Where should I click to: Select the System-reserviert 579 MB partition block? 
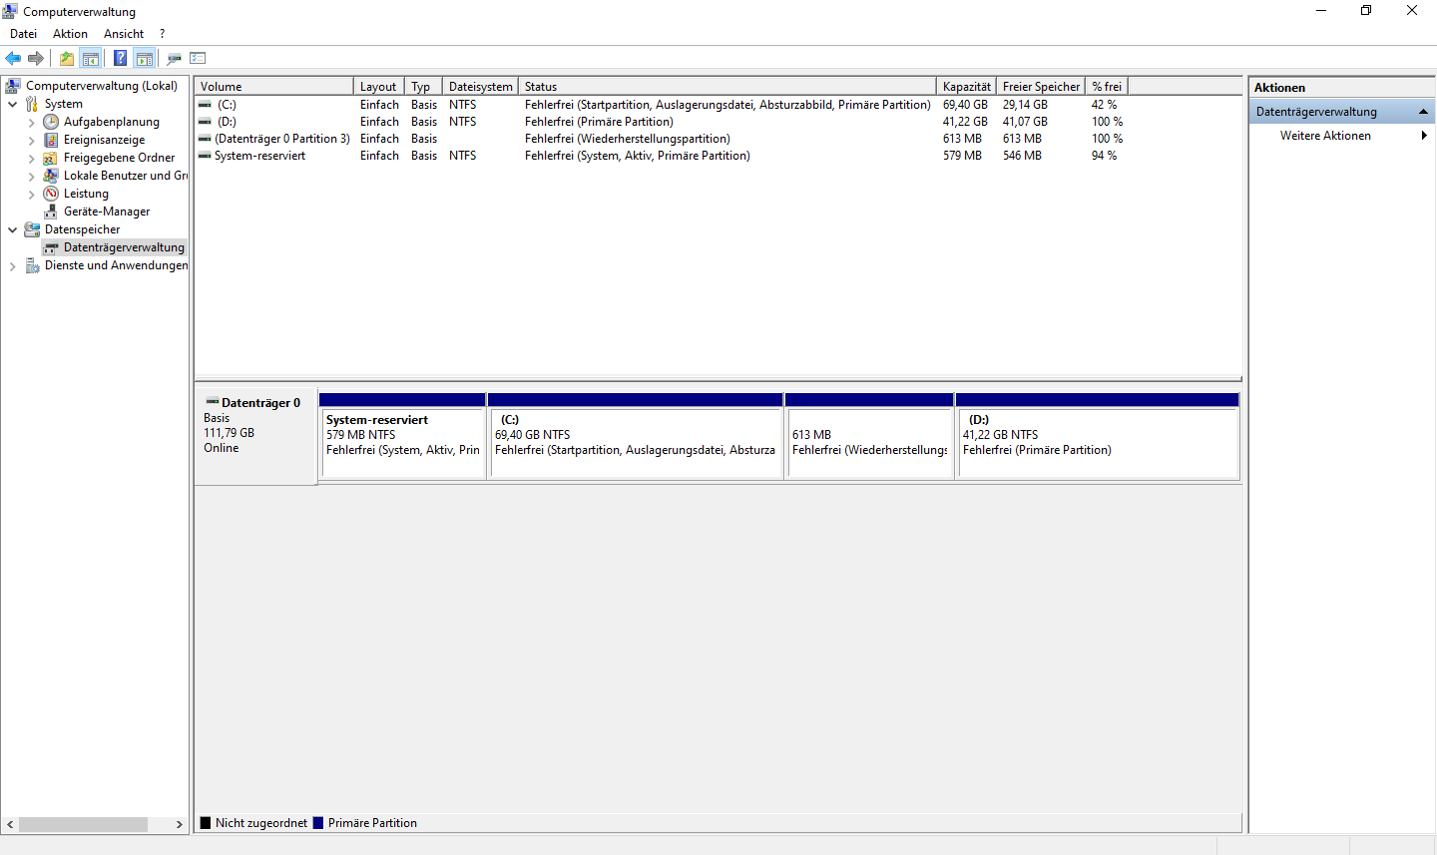403,436
